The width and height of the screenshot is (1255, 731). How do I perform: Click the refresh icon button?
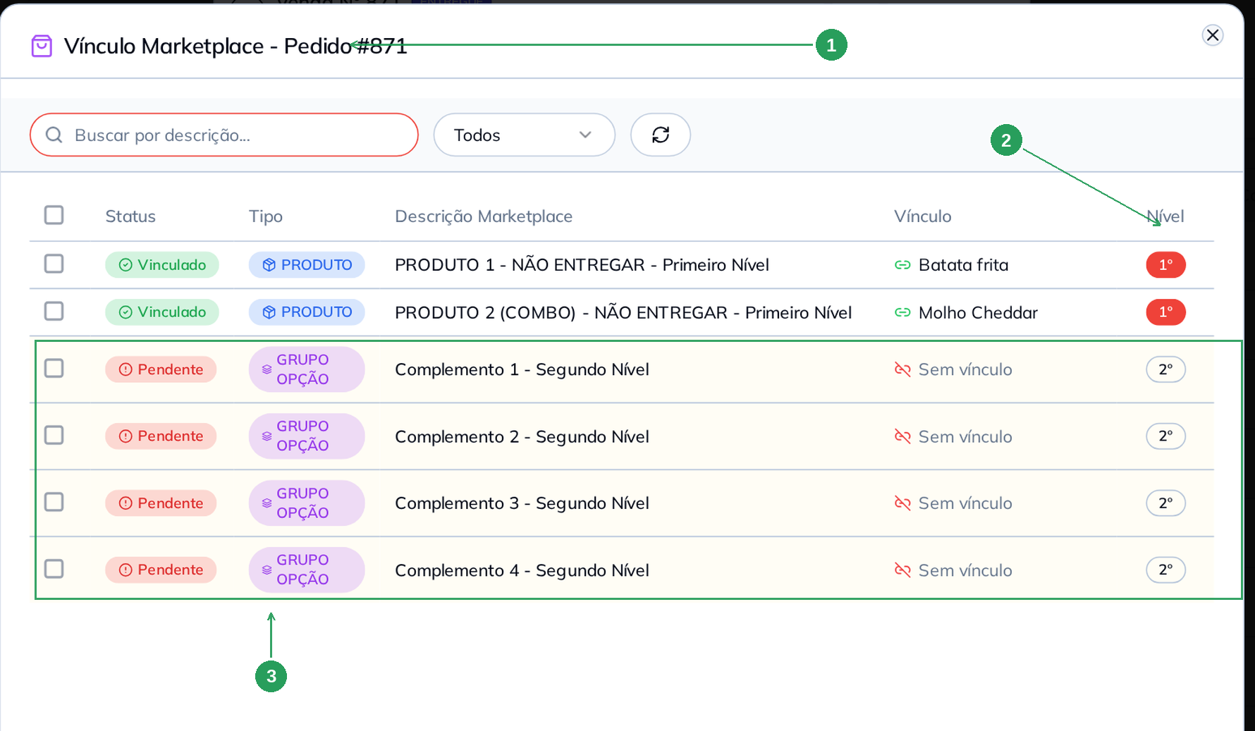[661, 135]
